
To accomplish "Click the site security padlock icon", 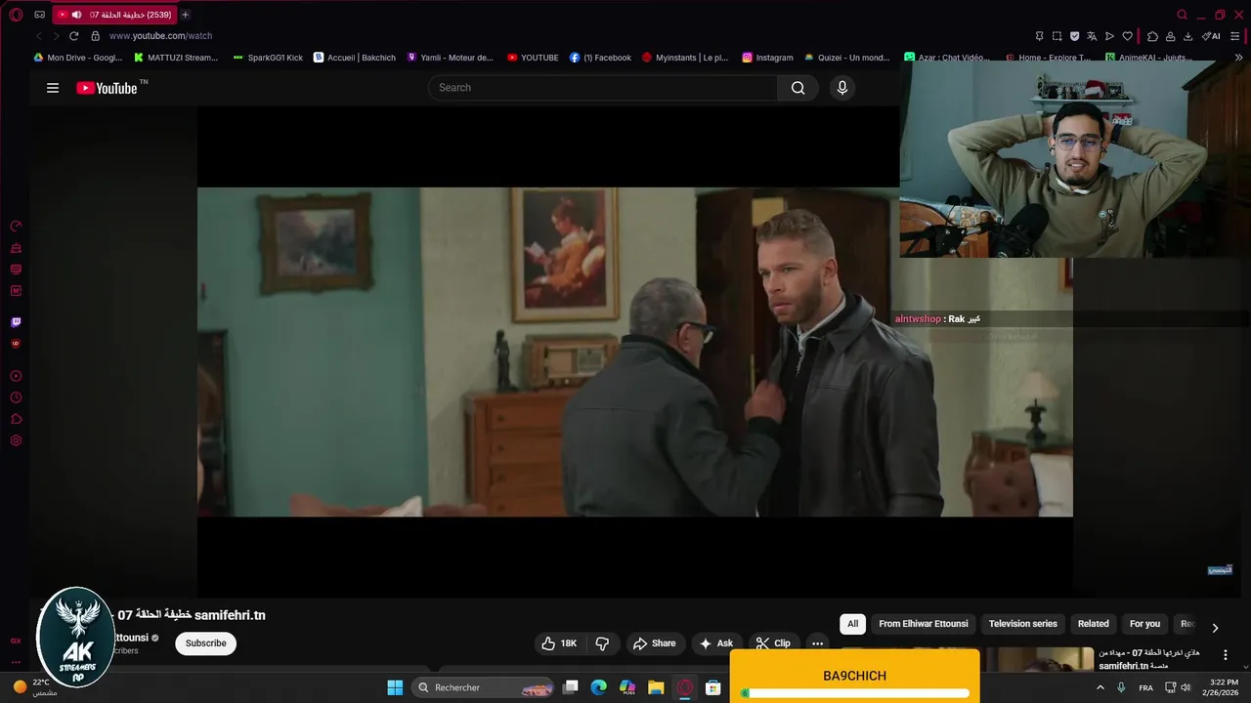I will point(95,36).
